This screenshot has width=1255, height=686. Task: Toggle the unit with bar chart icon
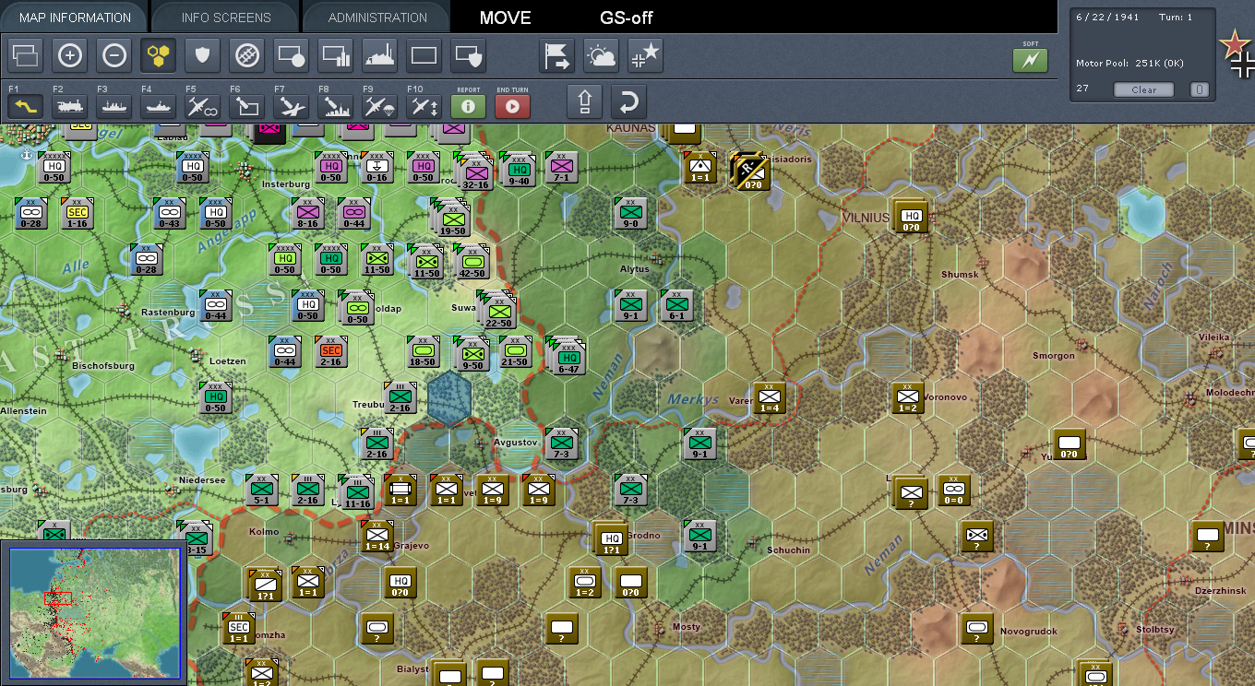point(335,56)
